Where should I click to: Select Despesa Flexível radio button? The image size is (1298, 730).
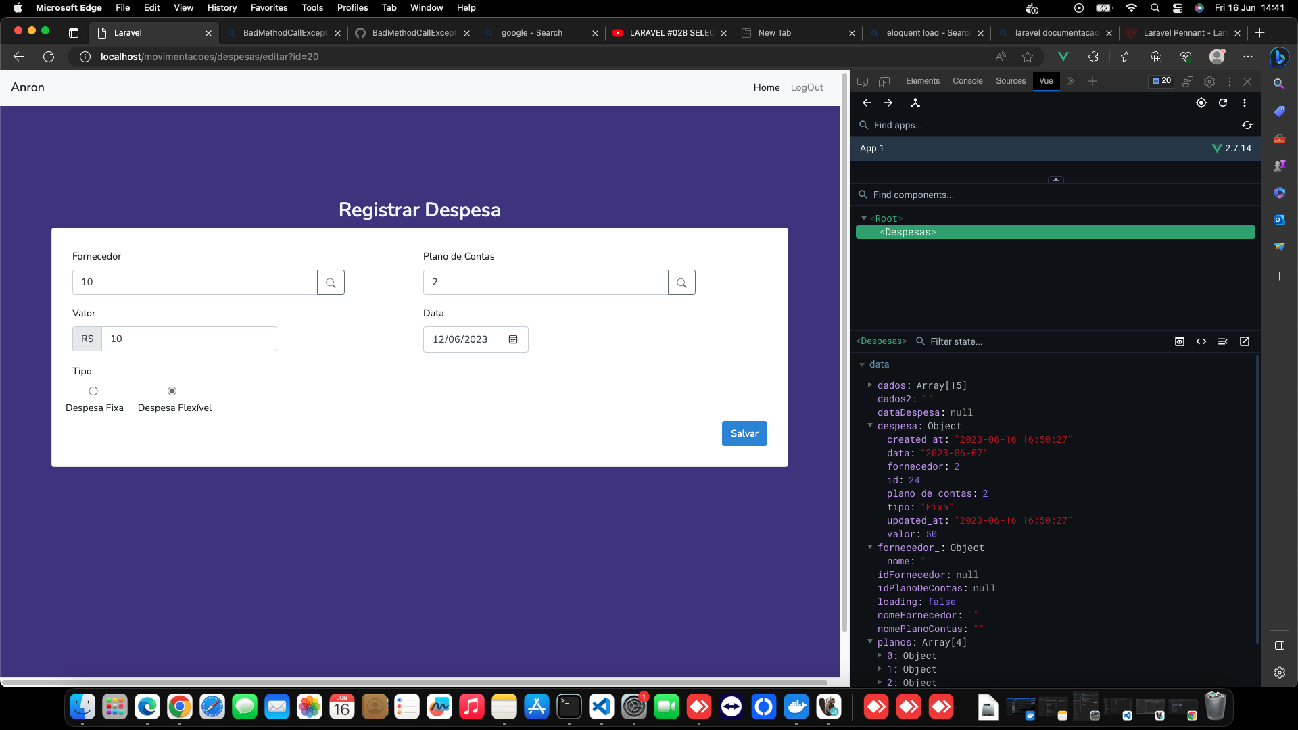[x=172, y=391]
